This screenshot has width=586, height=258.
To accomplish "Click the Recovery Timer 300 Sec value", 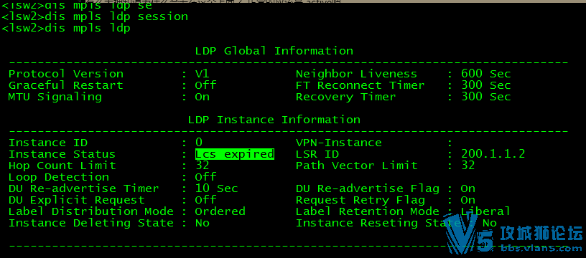I will pos(486,97).
